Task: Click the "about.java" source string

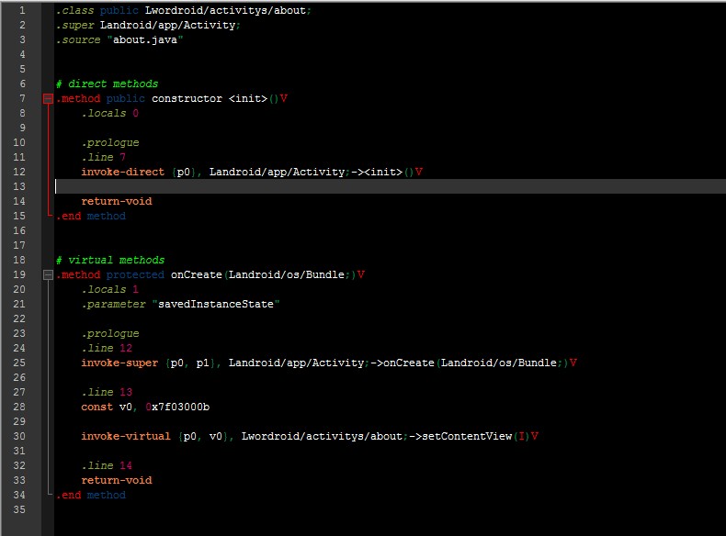Action: point(145,39)
